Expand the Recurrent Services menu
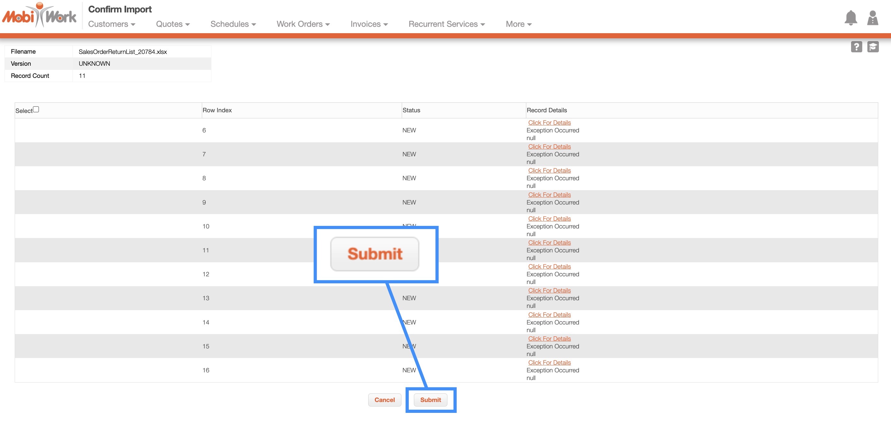Viewport: 891px width, 425px height. point(446,24)
